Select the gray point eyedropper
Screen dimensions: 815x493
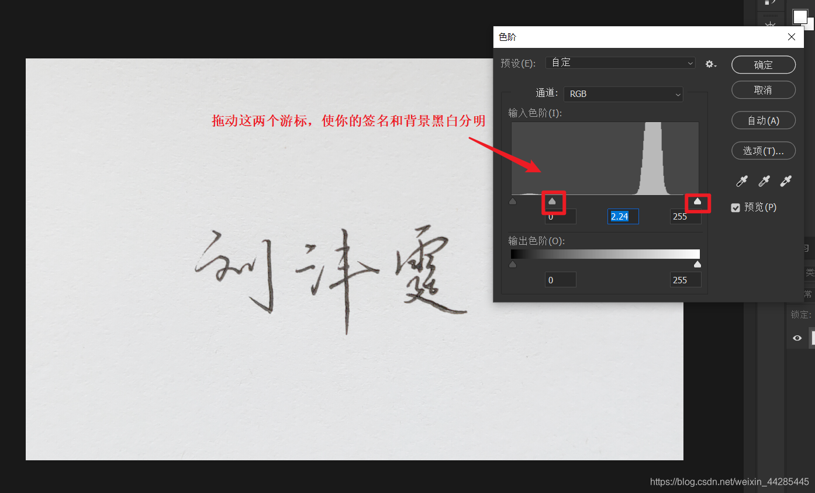764,181
